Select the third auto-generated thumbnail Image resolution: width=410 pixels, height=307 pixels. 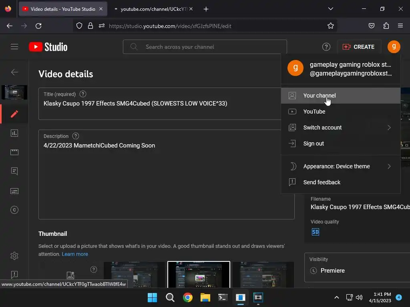tap(263, 275)
